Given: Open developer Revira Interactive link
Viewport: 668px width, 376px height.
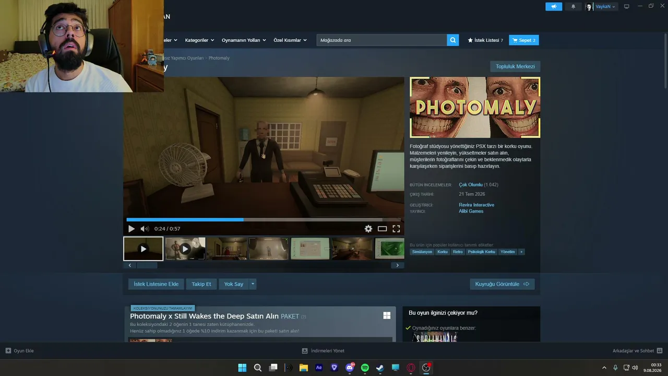Looking at the screenshot, I should 476,205.
